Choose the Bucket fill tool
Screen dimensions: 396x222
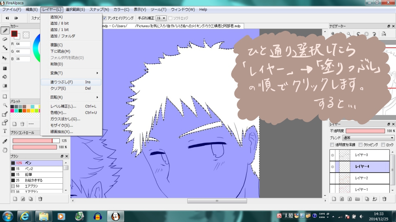5,77
